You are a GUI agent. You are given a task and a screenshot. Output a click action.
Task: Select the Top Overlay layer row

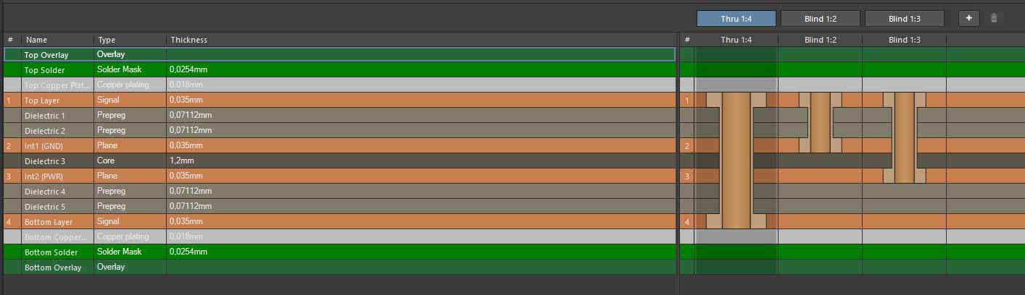pos(339,54)
